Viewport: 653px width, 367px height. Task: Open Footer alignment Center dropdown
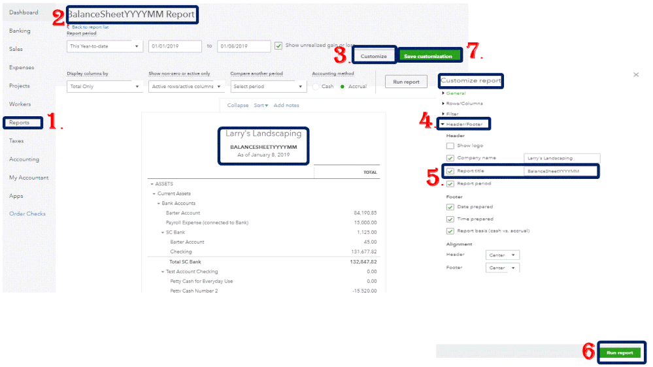pyautogui.click(x=502, y=268)
